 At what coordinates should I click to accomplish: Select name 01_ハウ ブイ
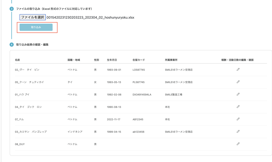22,95
